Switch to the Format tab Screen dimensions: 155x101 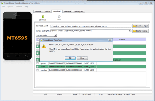coord(47,12)
